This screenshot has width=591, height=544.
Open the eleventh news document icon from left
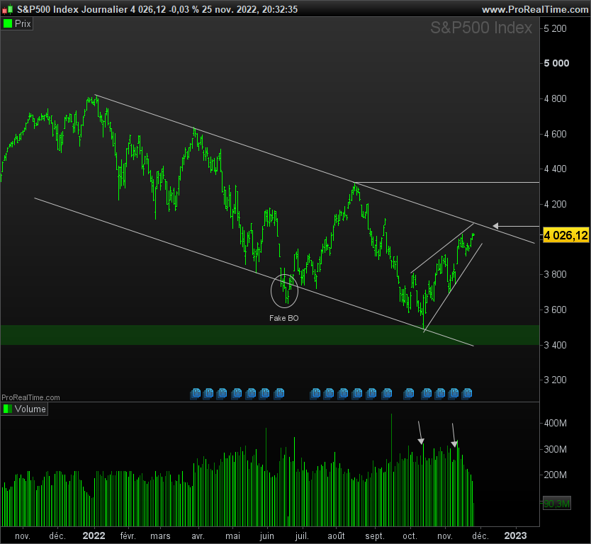(357, 394)
